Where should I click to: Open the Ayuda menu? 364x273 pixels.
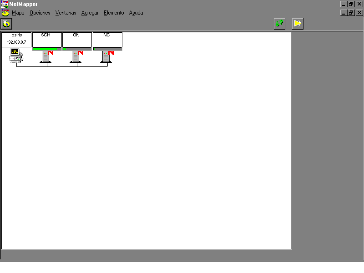(x=136, y=13)
